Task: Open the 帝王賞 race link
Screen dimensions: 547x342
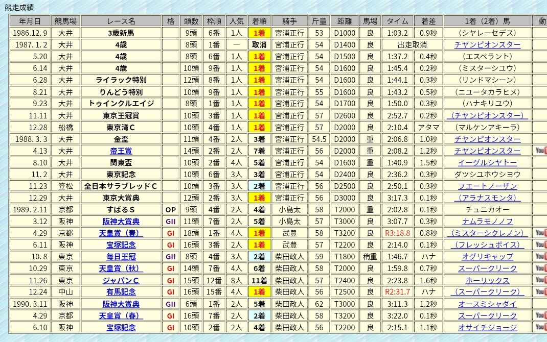Action: (121, 151)
